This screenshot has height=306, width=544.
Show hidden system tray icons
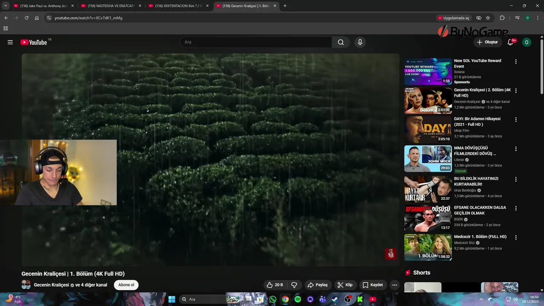point(481,299)
